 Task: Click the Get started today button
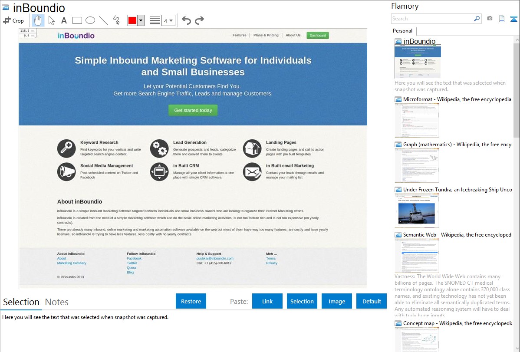(193, 110)
